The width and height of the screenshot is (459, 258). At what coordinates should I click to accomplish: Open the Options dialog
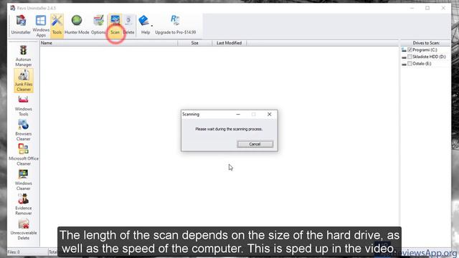[98, 26]
